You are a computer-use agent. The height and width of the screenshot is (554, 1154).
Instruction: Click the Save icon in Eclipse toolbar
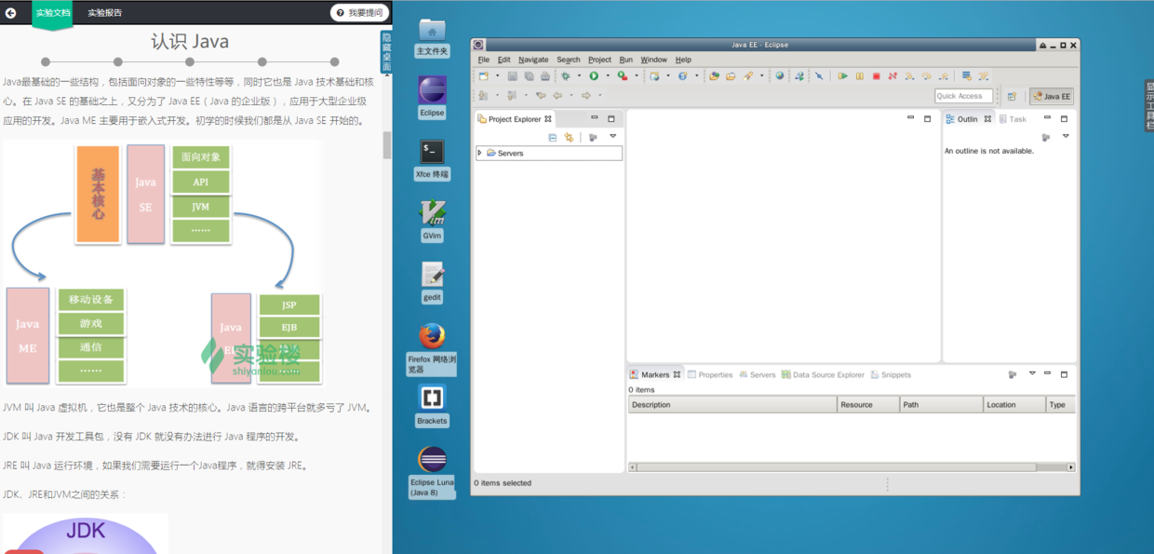[512, 76]
